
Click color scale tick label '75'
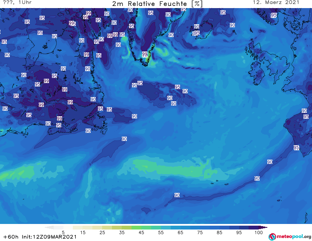(x=200, y=232)
